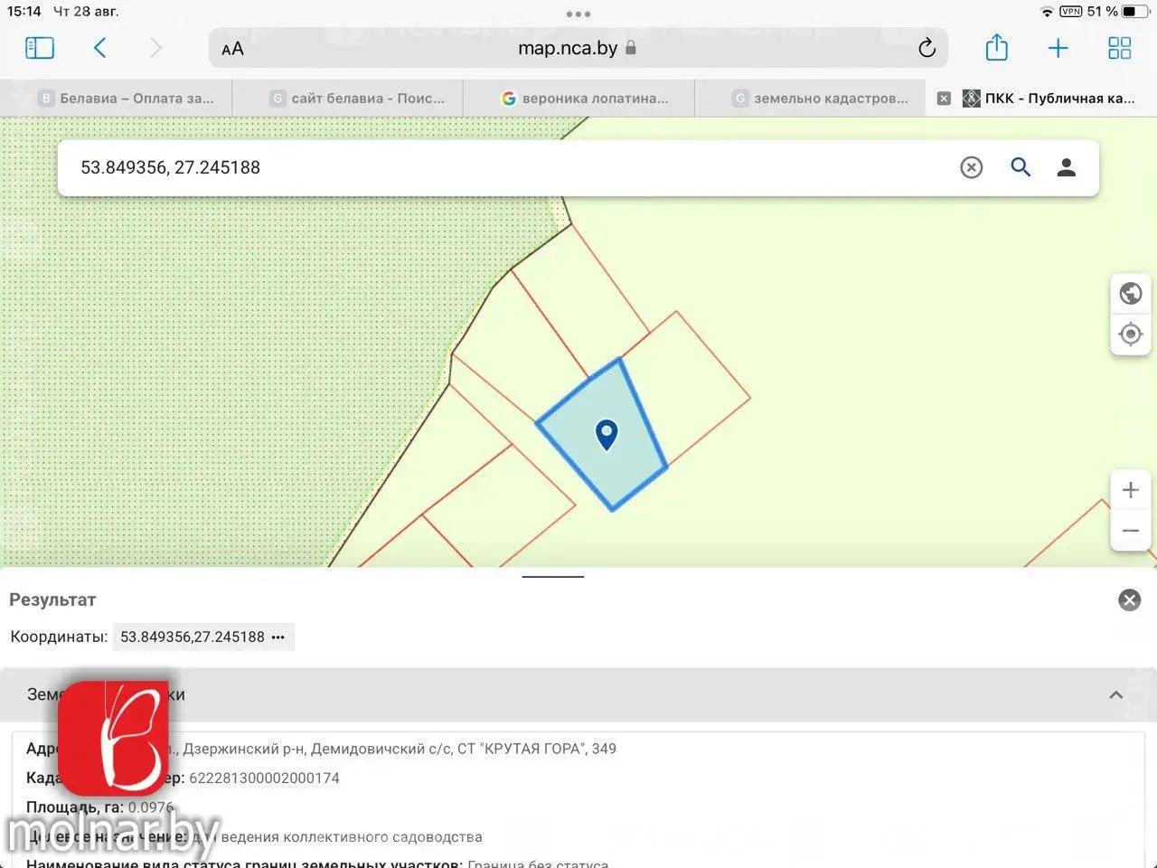Search the entered coordinates with magnifier
The height and width of the screenshot is (868, 1157).
coord(1021,167)
